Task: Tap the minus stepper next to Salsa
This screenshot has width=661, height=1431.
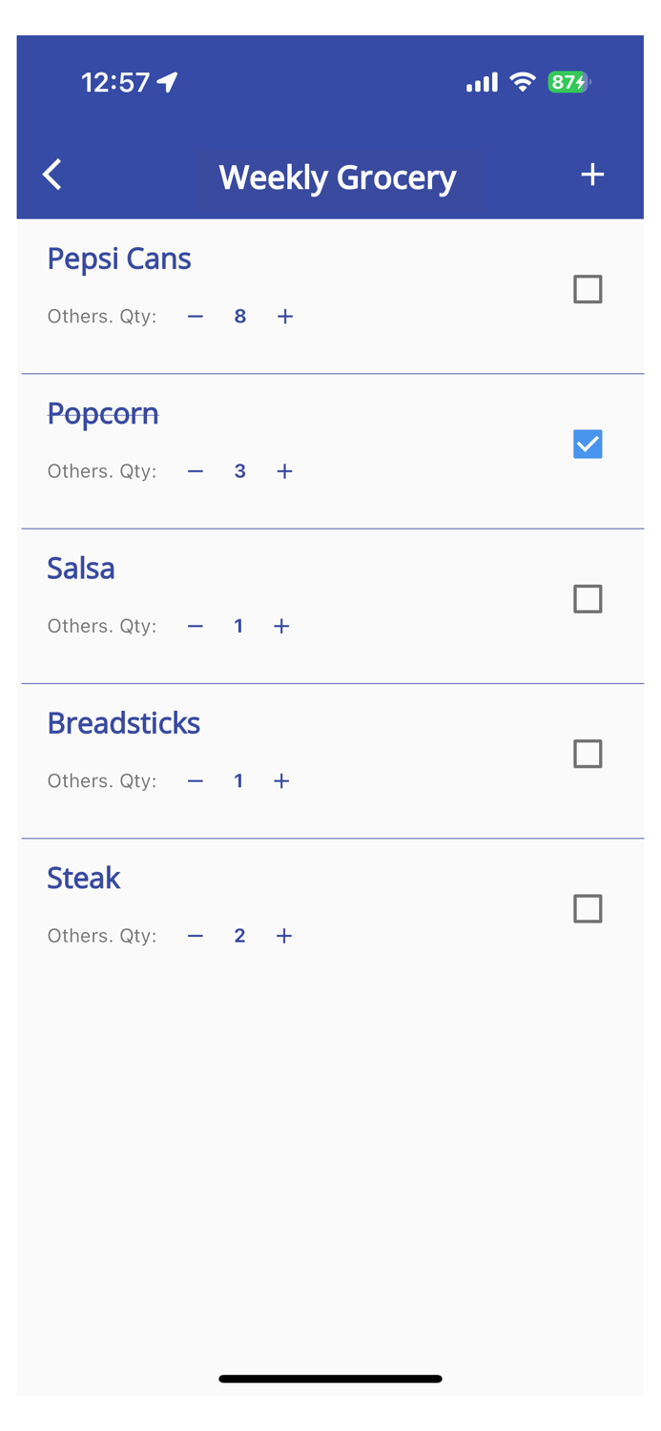Action: 195,626
